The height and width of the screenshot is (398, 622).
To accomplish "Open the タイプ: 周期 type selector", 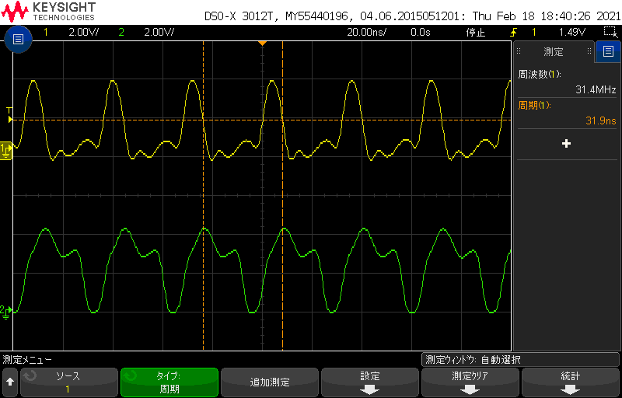I will (169, 382).
